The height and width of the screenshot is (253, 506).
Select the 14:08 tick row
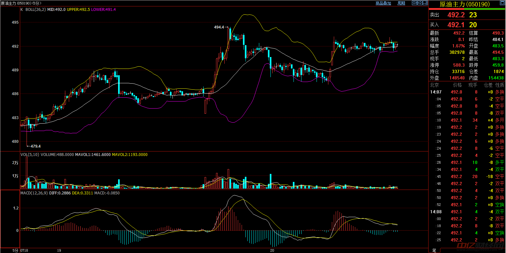467,212
